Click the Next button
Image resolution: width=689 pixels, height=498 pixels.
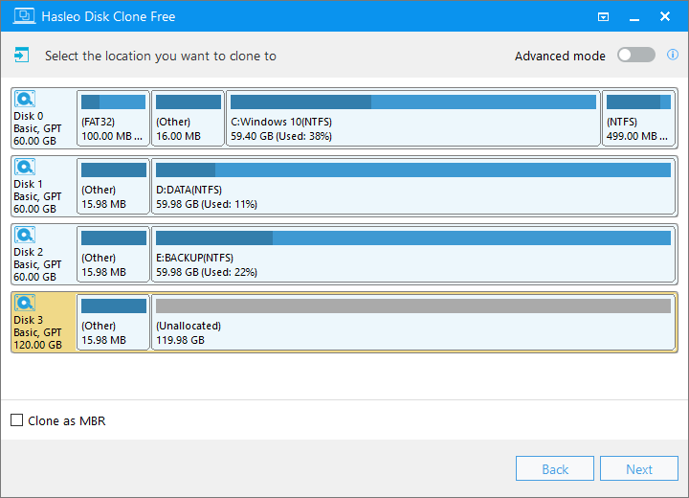tap(639, 468)
